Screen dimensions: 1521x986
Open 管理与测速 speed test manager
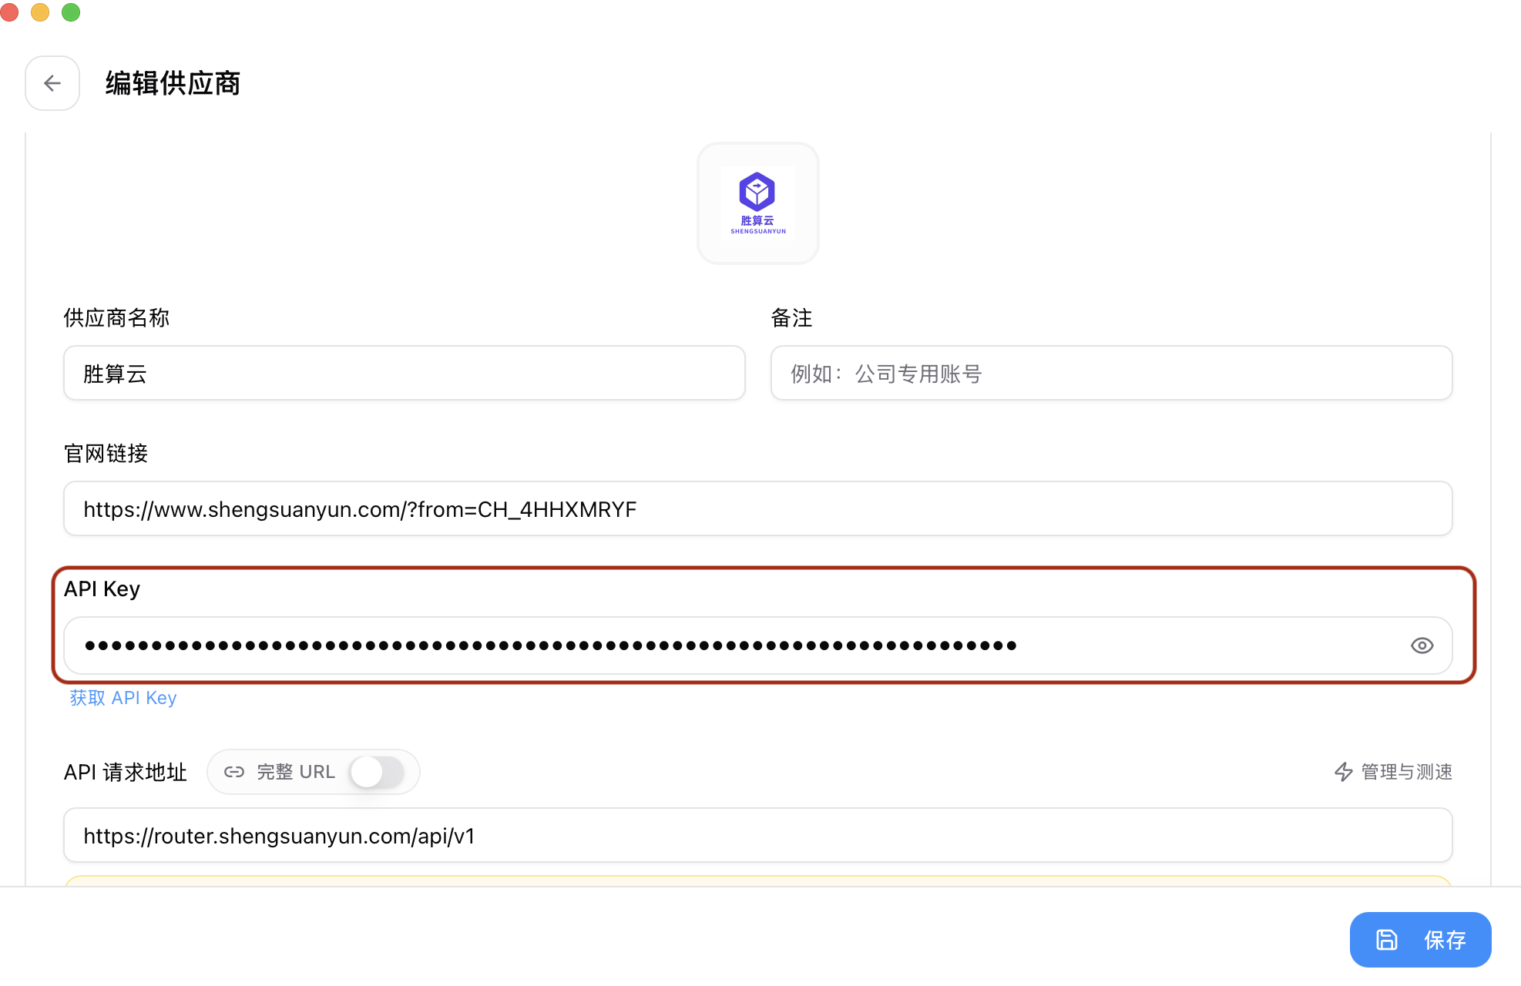(1393, 772)
